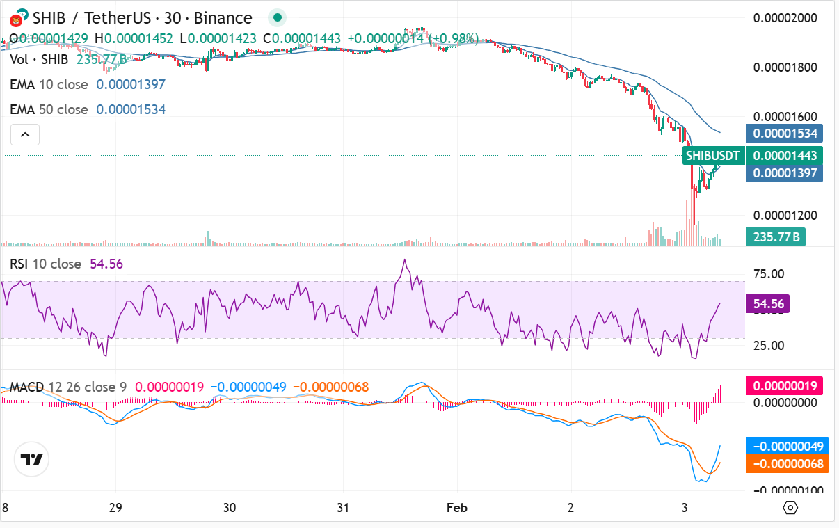Image resolution: width=839 pixels, height=528 pixels.
Task: Click the EMA 50 legend value 0.00001534
Action: click(131, 109)
